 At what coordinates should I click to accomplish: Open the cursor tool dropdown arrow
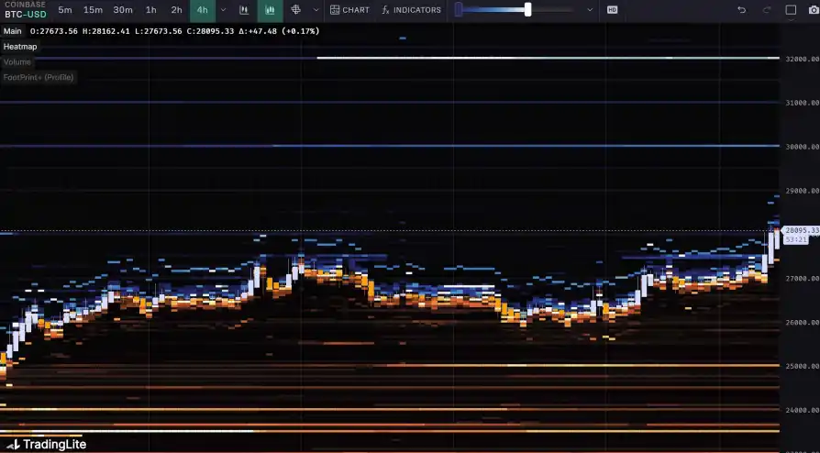coord(316,10)
